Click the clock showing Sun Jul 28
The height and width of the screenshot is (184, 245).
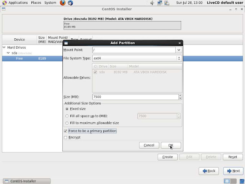click(189, 3)
